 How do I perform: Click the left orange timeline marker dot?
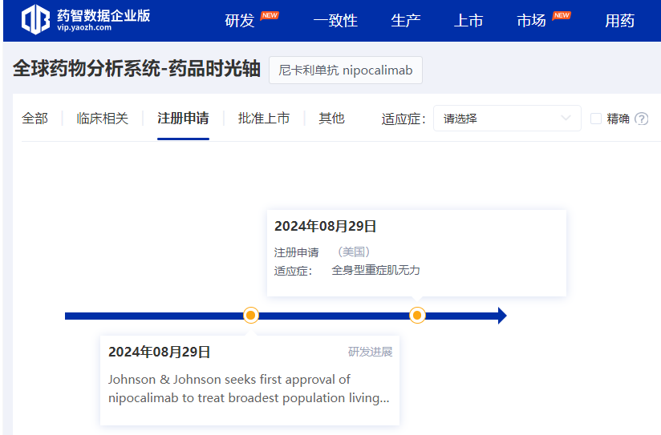point(251,316)
